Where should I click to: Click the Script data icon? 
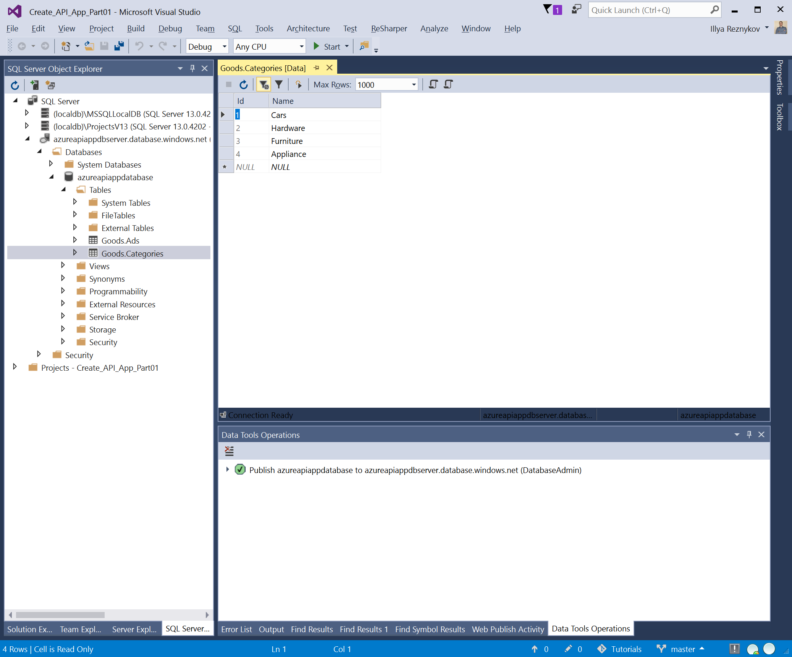(x=433, y=85)
